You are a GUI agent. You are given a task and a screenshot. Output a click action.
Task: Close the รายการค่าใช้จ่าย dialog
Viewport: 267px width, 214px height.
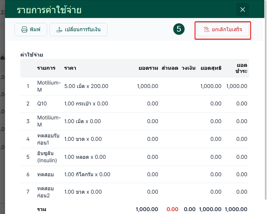[x=242, y=10]
